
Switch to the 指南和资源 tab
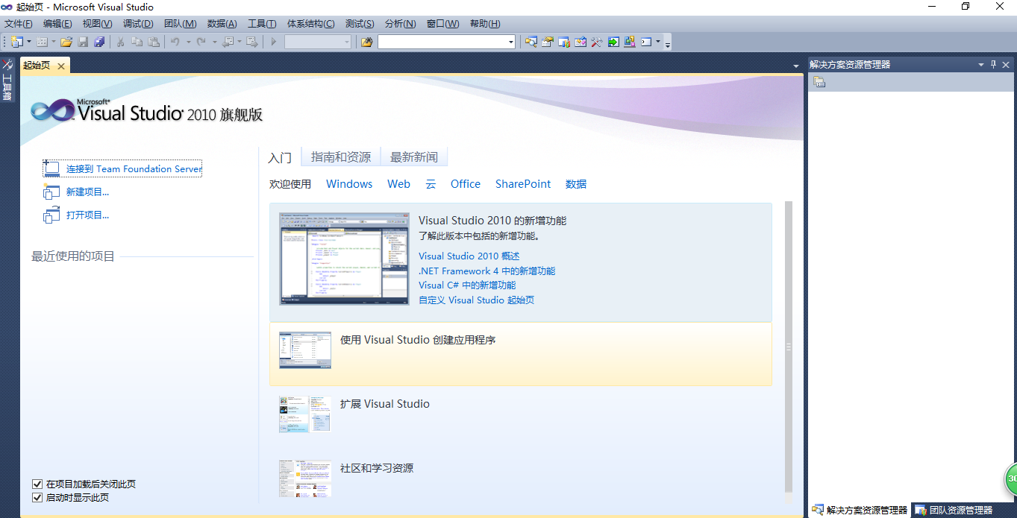pos(340,157)
